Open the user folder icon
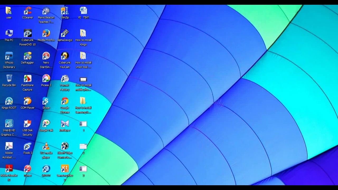This screenshot has height=190, width=338. tap(9, 11)
